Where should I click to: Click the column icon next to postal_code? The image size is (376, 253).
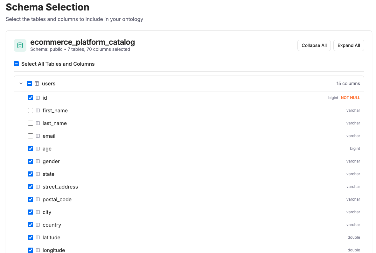38,199
